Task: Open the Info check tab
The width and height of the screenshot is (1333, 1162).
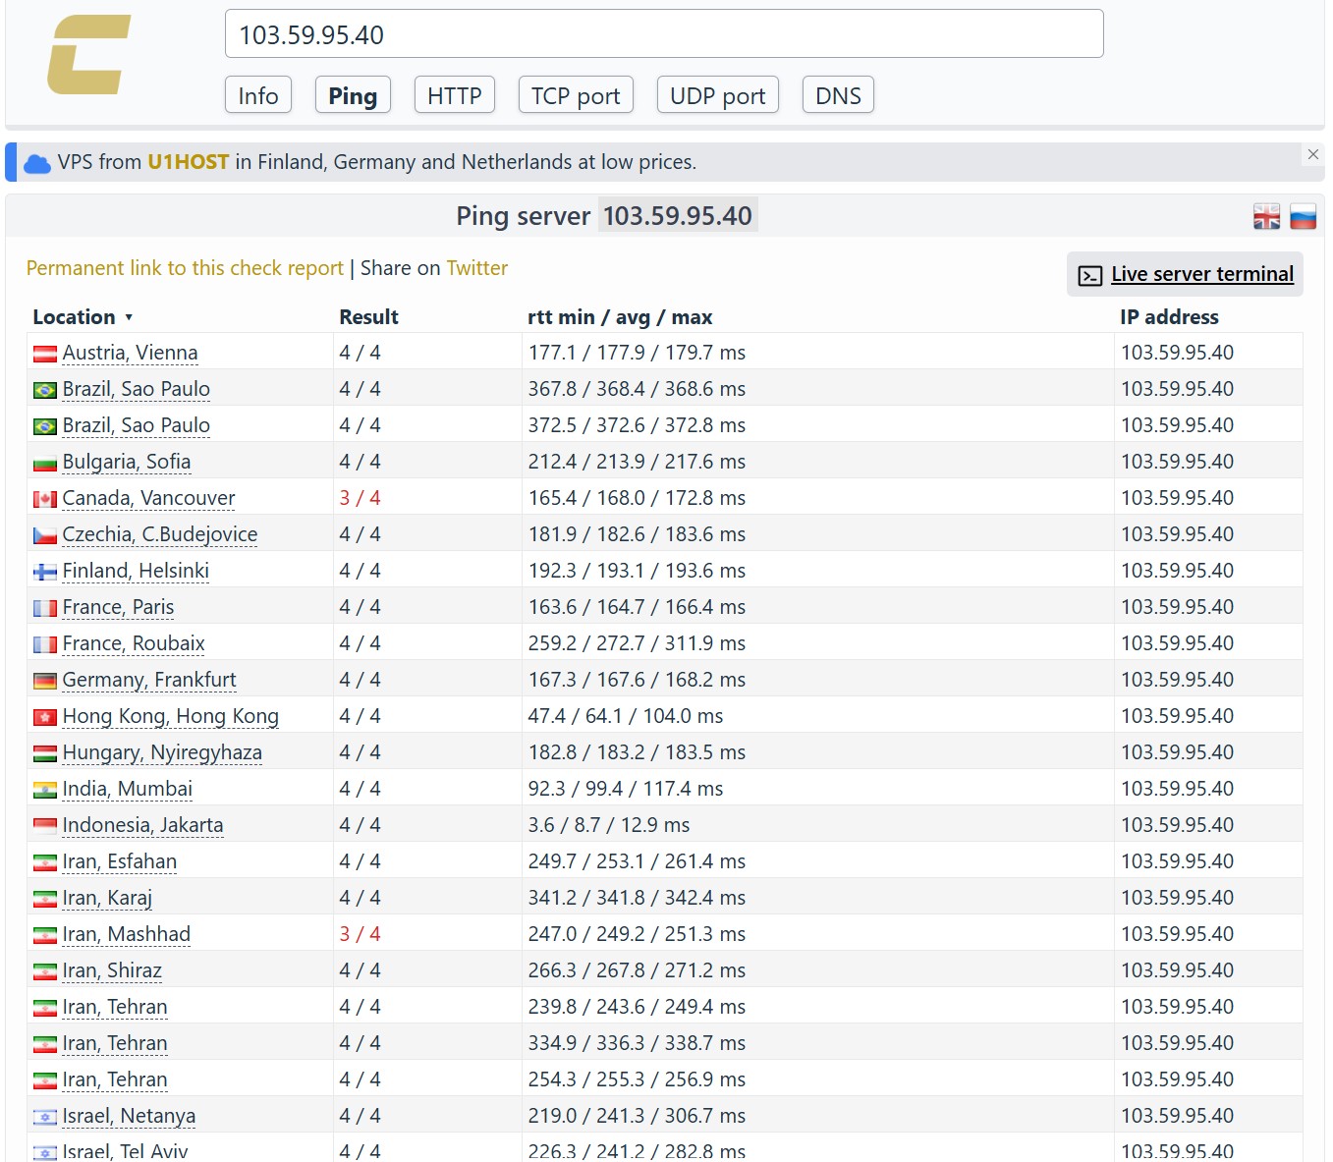Action: 258,95
